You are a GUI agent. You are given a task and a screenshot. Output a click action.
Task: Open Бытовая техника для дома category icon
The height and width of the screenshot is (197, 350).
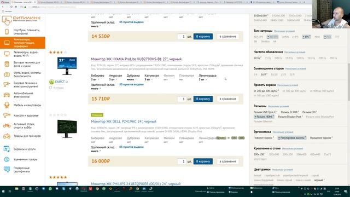click(x=7, y=64)
